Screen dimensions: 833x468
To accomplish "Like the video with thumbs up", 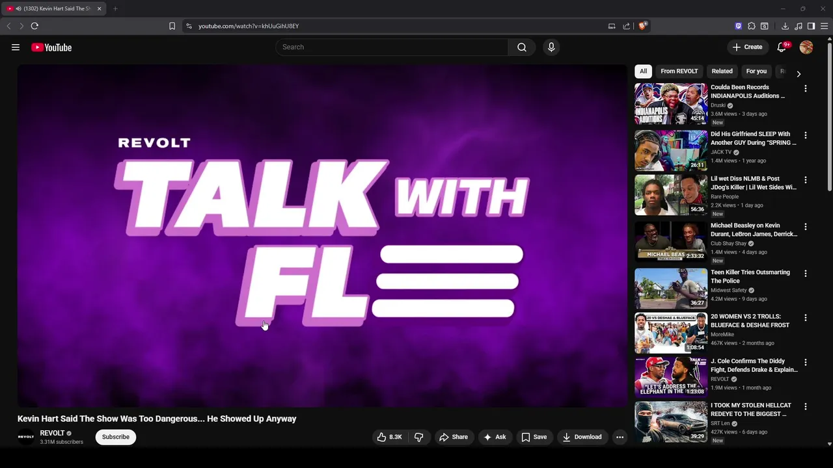I will (389, 437).
